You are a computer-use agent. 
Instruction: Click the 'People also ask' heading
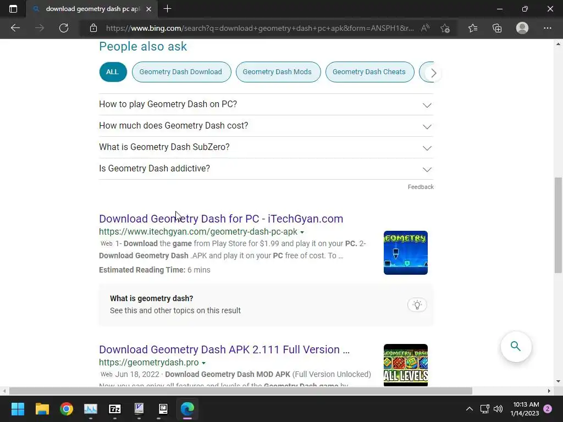tap(143, 47)
